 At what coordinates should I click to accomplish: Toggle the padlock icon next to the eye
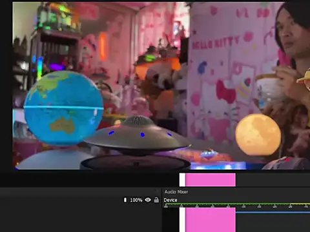point(156,200)
